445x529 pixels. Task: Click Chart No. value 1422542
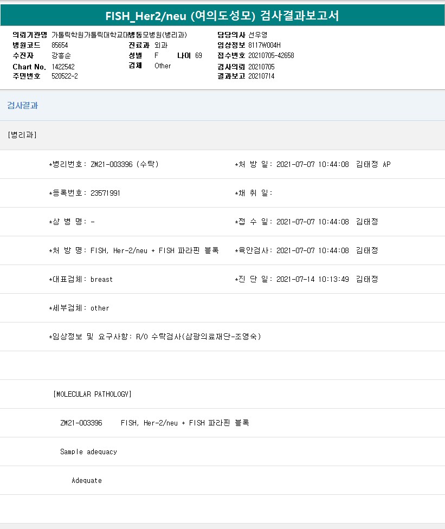pyautogui.click(x=63, y=67)
